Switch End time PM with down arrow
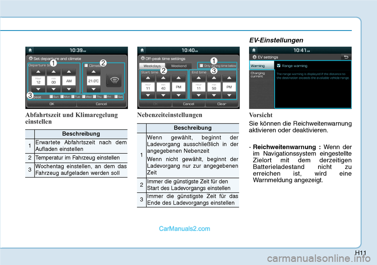The width and height of the screenshot is (377, 265). point(229,95)
